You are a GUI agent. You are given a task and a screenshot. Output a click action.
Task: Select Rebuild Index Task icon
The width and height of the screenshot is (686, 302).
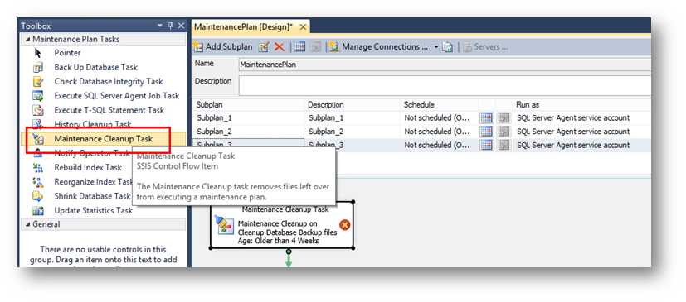[38, 168]
